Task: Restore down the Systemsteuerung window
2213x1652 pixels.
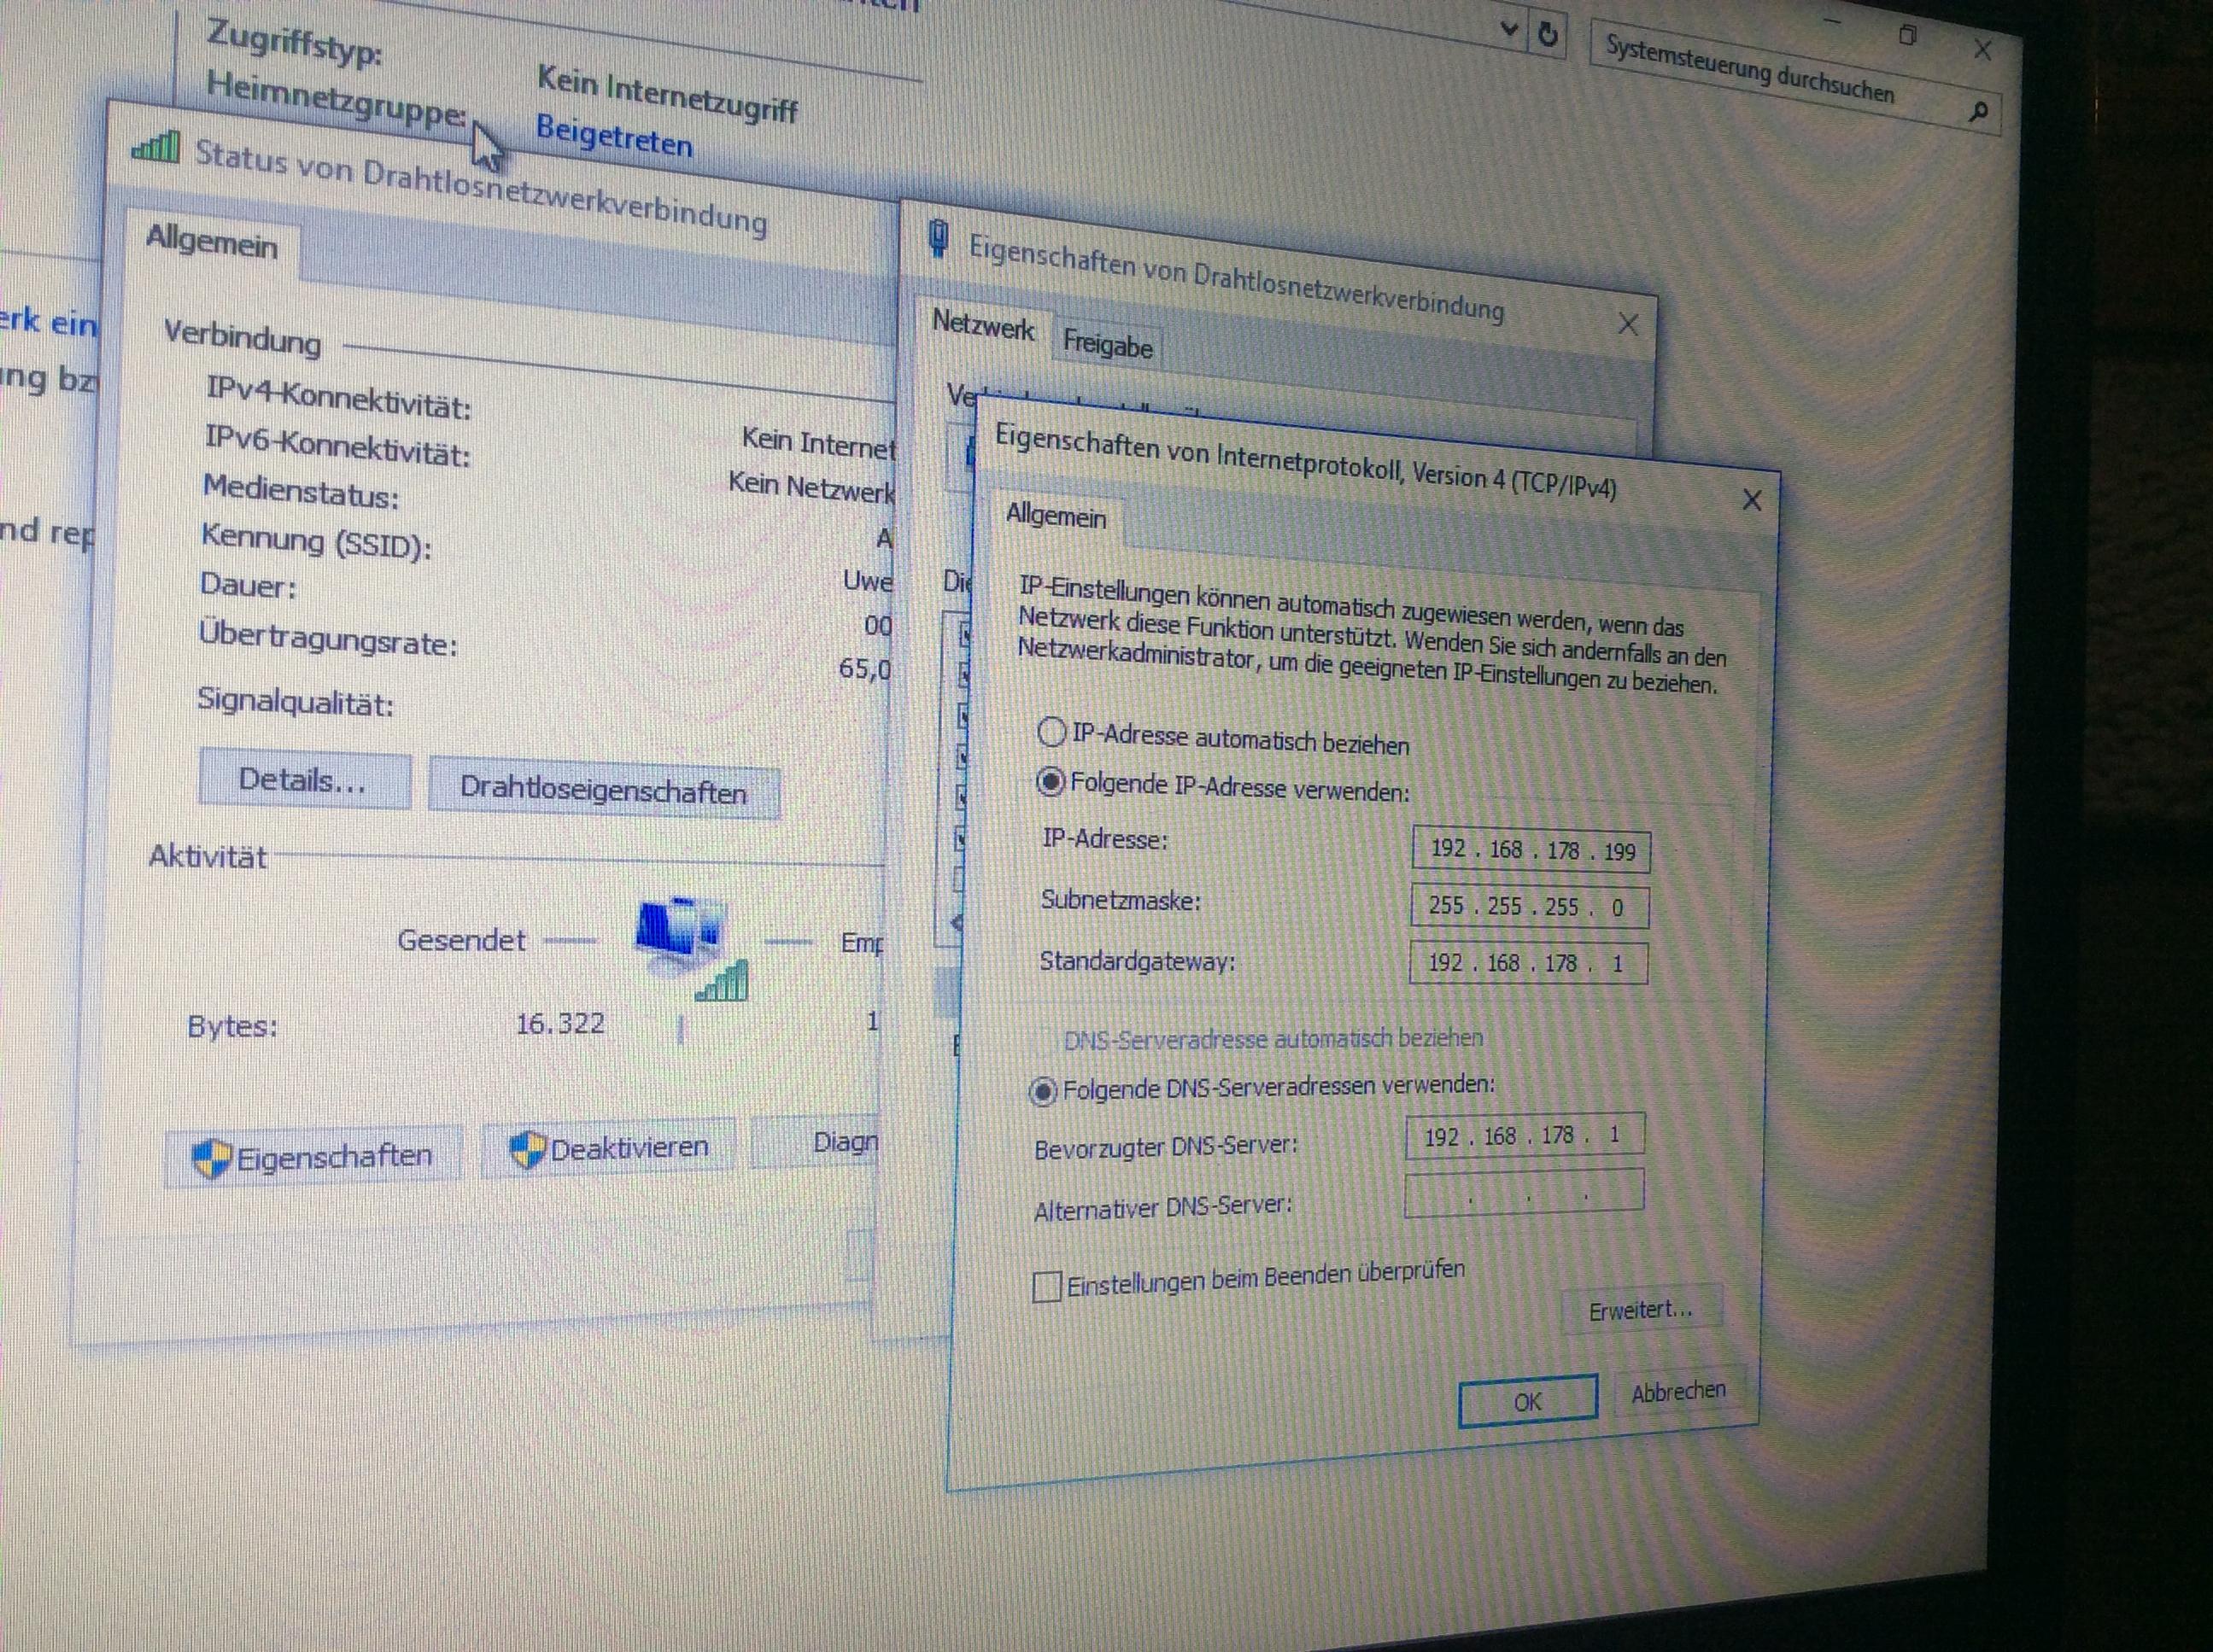Action: [1907, 36]
